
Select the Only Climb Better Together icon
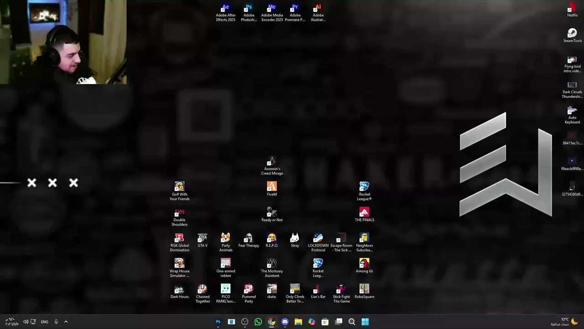click(x=295, y=294)
